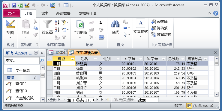Screen dimensions: 222x111
Task: Open the 成绩分类 column filter dropdown
Action: click(x=206, y=59)
